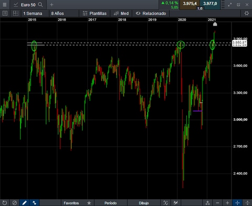The image size is (252, 206).
Task: Click the clear drawings circle-slash icon
Action: [x=15, y=203]
